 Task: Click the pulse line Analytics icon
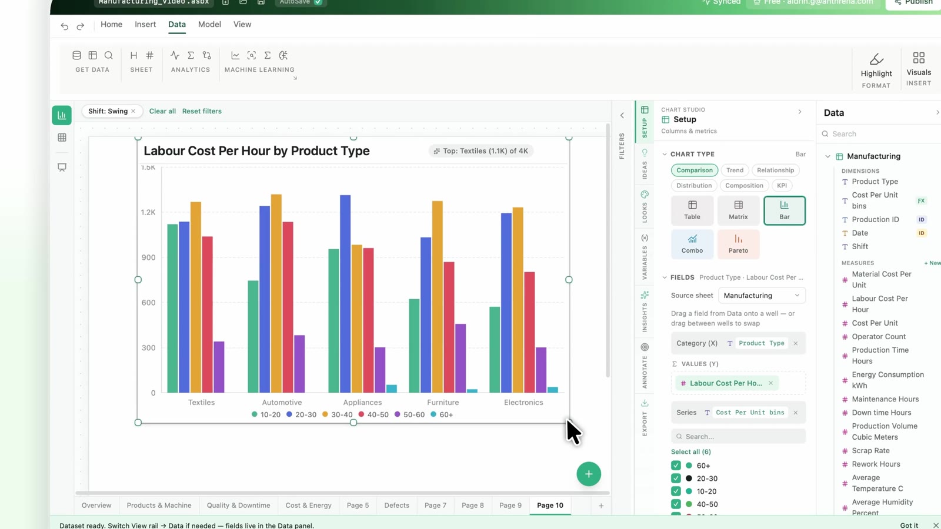pos(175,55)
